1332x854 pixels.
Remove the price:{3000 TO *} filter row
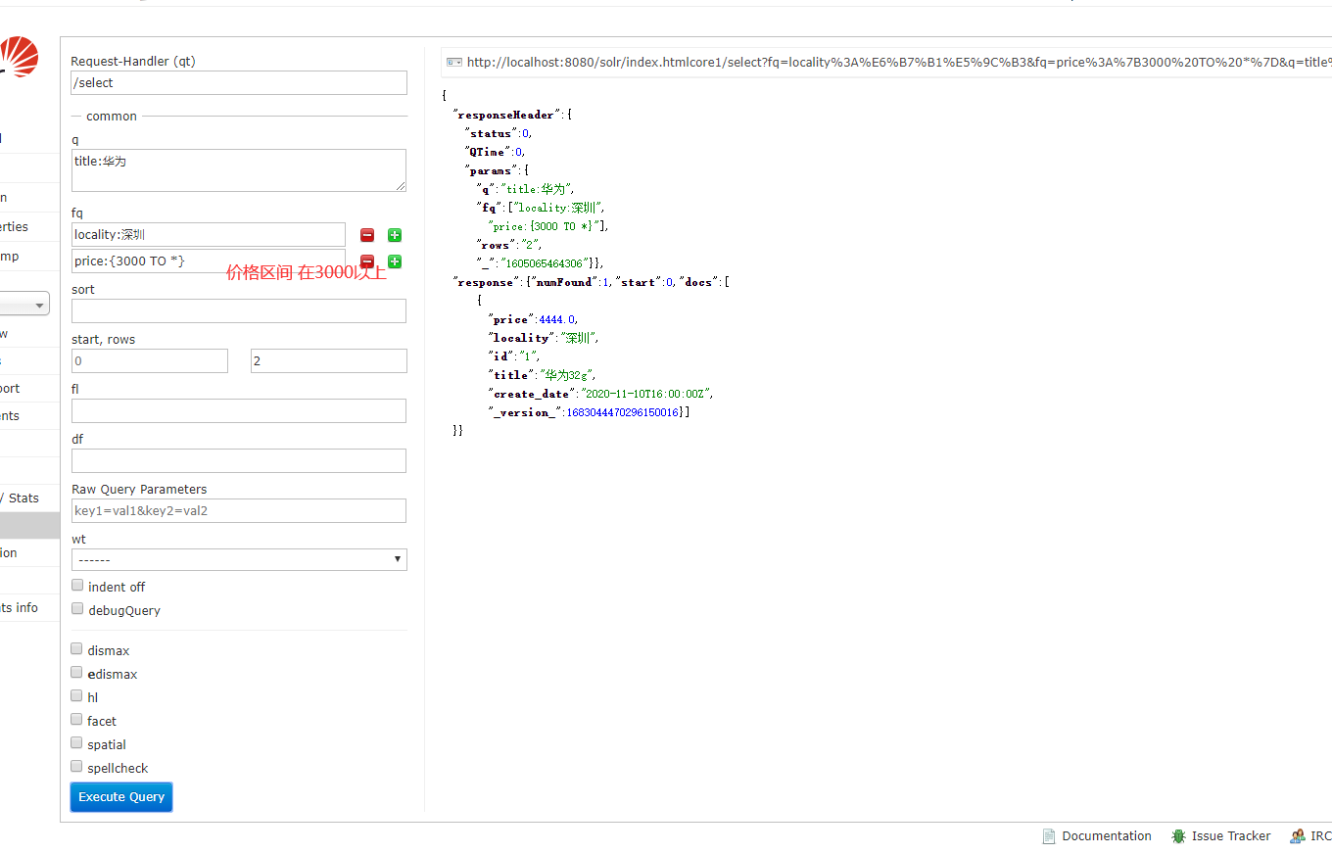click(x=367, y=261)
